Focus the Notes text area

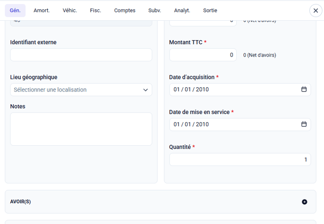(x=81, y=129)
